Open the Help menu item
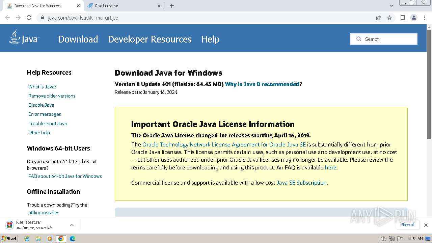 pos(210,39)
